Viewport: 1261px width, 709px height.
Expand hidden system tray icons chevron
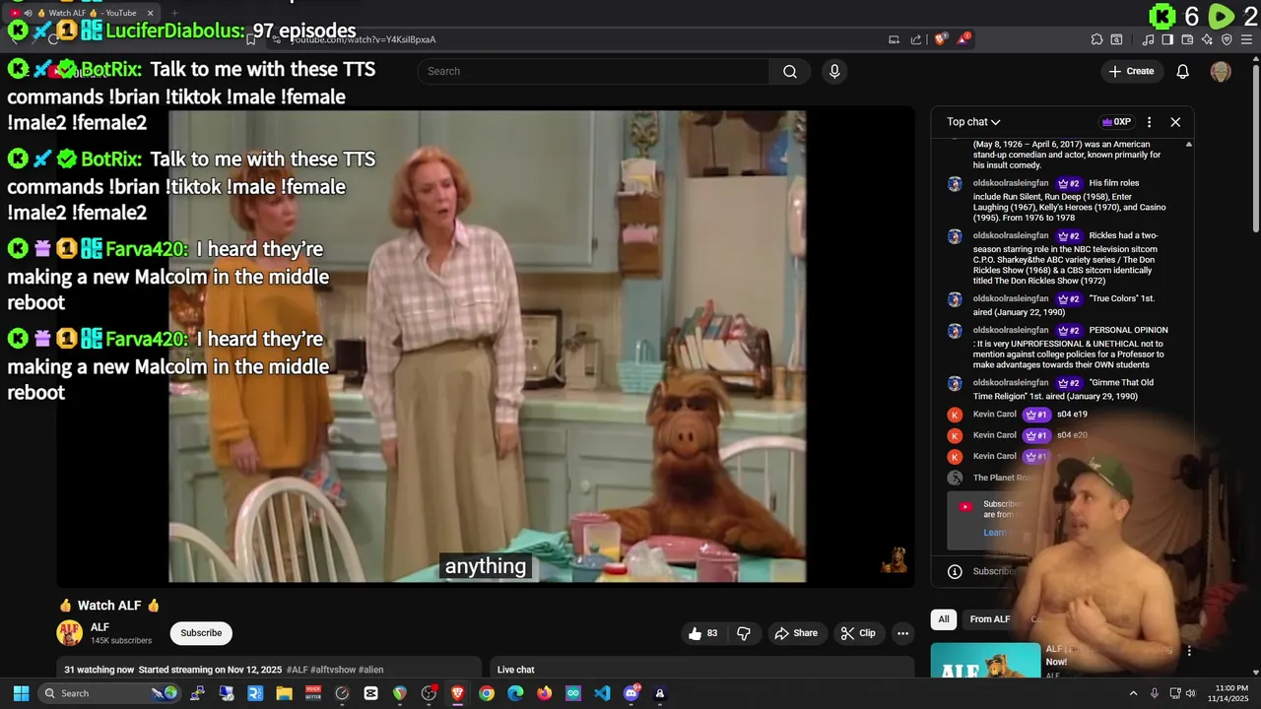coord(1133,693)
